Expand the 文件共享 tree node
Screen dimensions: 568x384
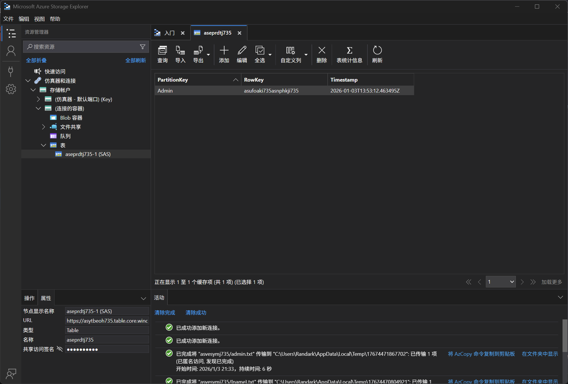pos(44,127)
